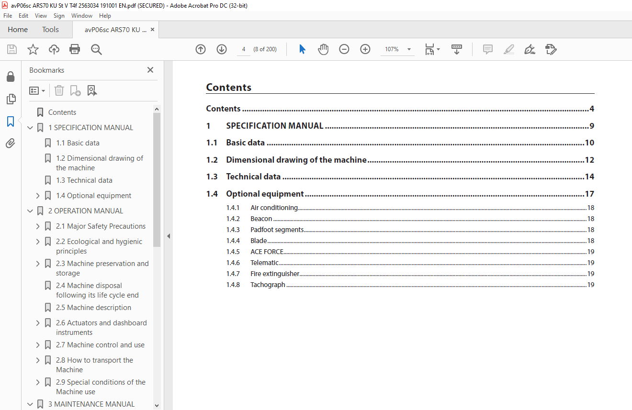Add bookmark star icon in toolbar
Image resolution: width=632 pixels, height=410 pixels.
click(x=33, y=49)
